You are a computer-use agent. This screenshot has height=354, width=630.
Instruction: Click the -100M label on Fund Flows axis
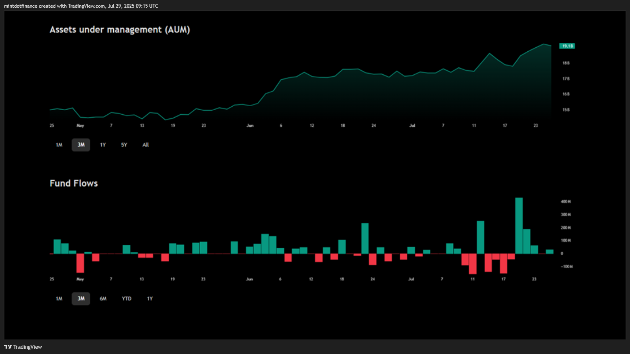click(x=566, y=267)
